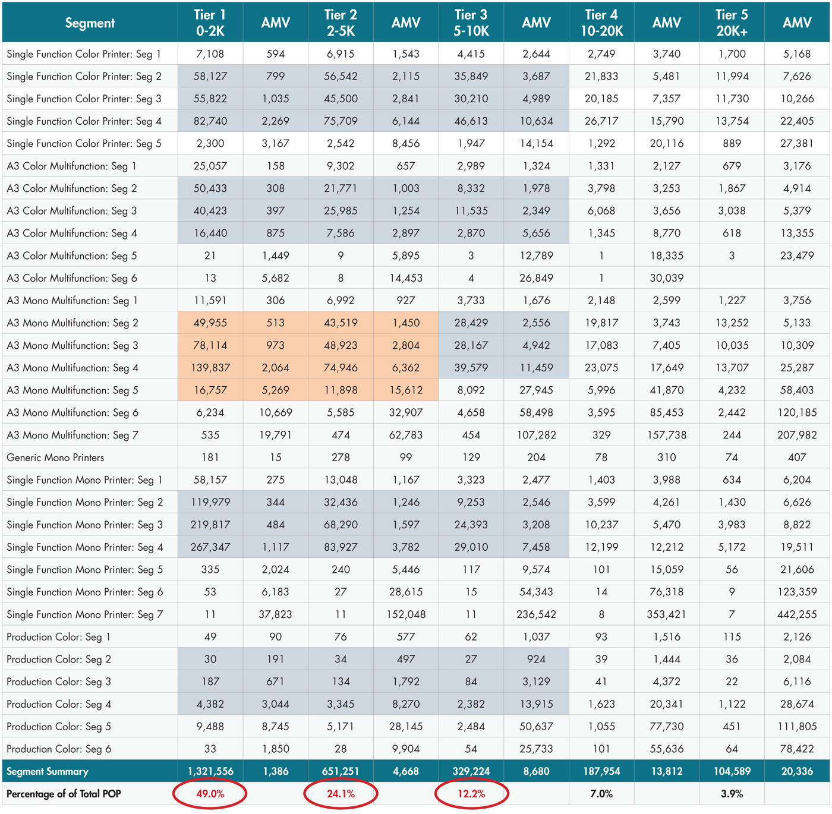Screen dimensions: 832x814
Task: Click the circled 49.0% value
Action: (210, 794)
